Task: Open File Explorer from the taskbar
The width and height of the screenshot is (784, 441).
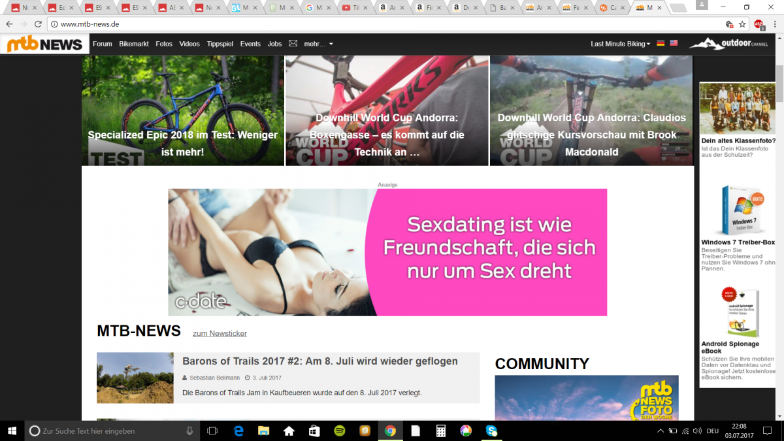Action: (x=263, y=431)
